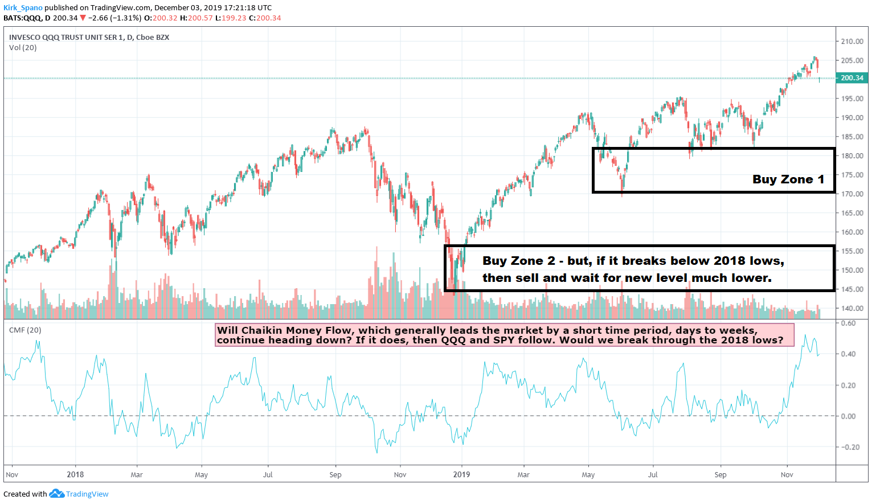Click the 160.00 price axis label
Image resolution: width=872 pixels, height=504 pixels.
(852, 232)
